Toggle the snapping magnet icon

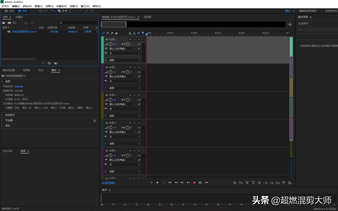(139, 33)
